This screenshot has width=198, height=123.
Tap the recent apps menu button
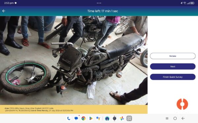(x=167, y=118)
